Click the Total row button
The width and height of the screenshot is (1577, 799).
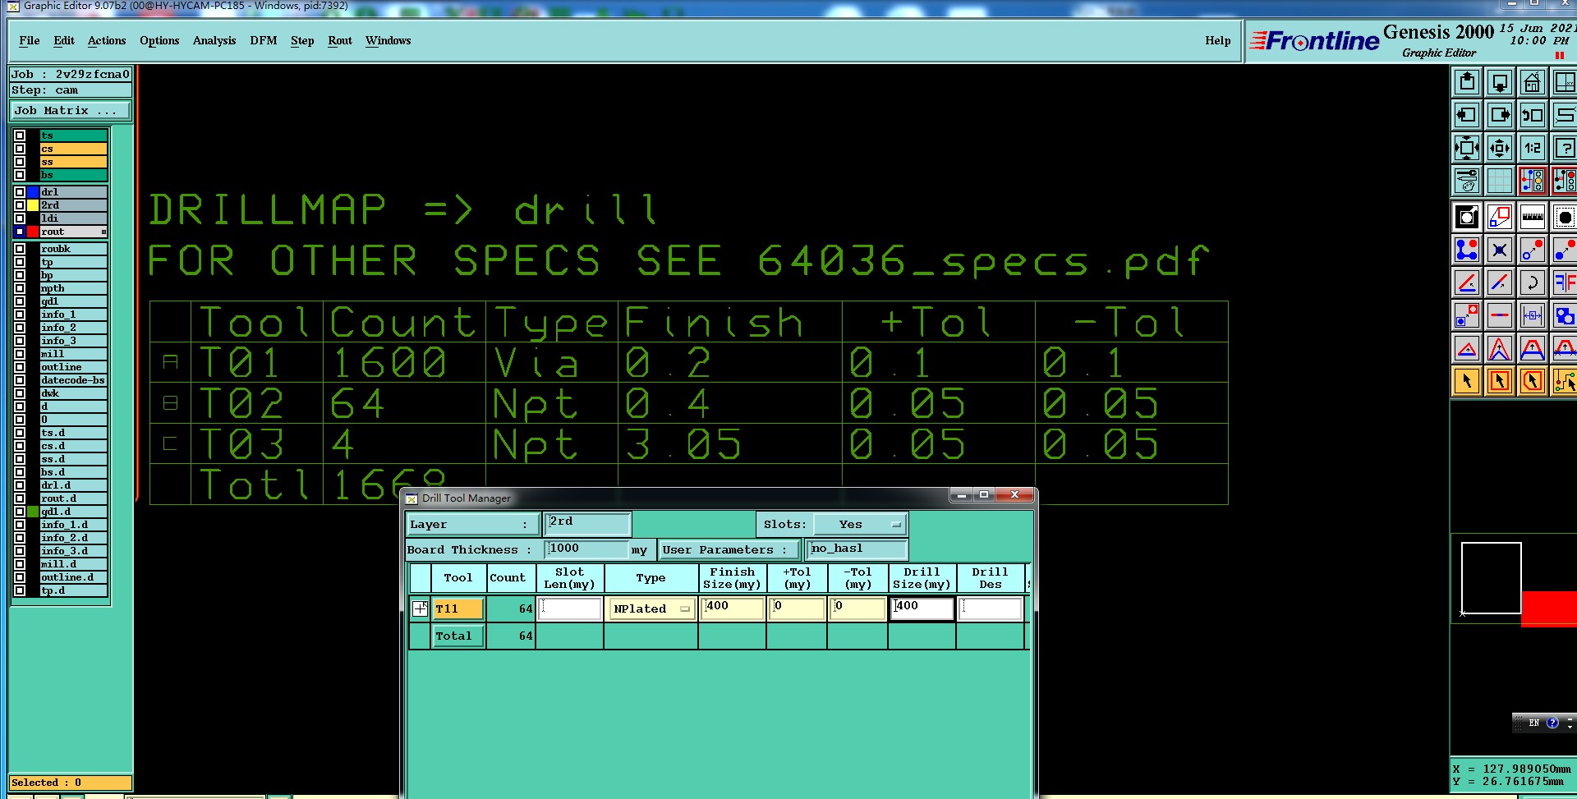(x=458, y=636)
